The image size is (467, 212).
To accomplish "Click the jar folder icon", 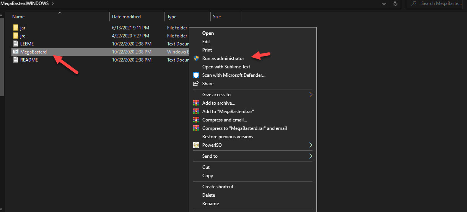I will [16, 28].
